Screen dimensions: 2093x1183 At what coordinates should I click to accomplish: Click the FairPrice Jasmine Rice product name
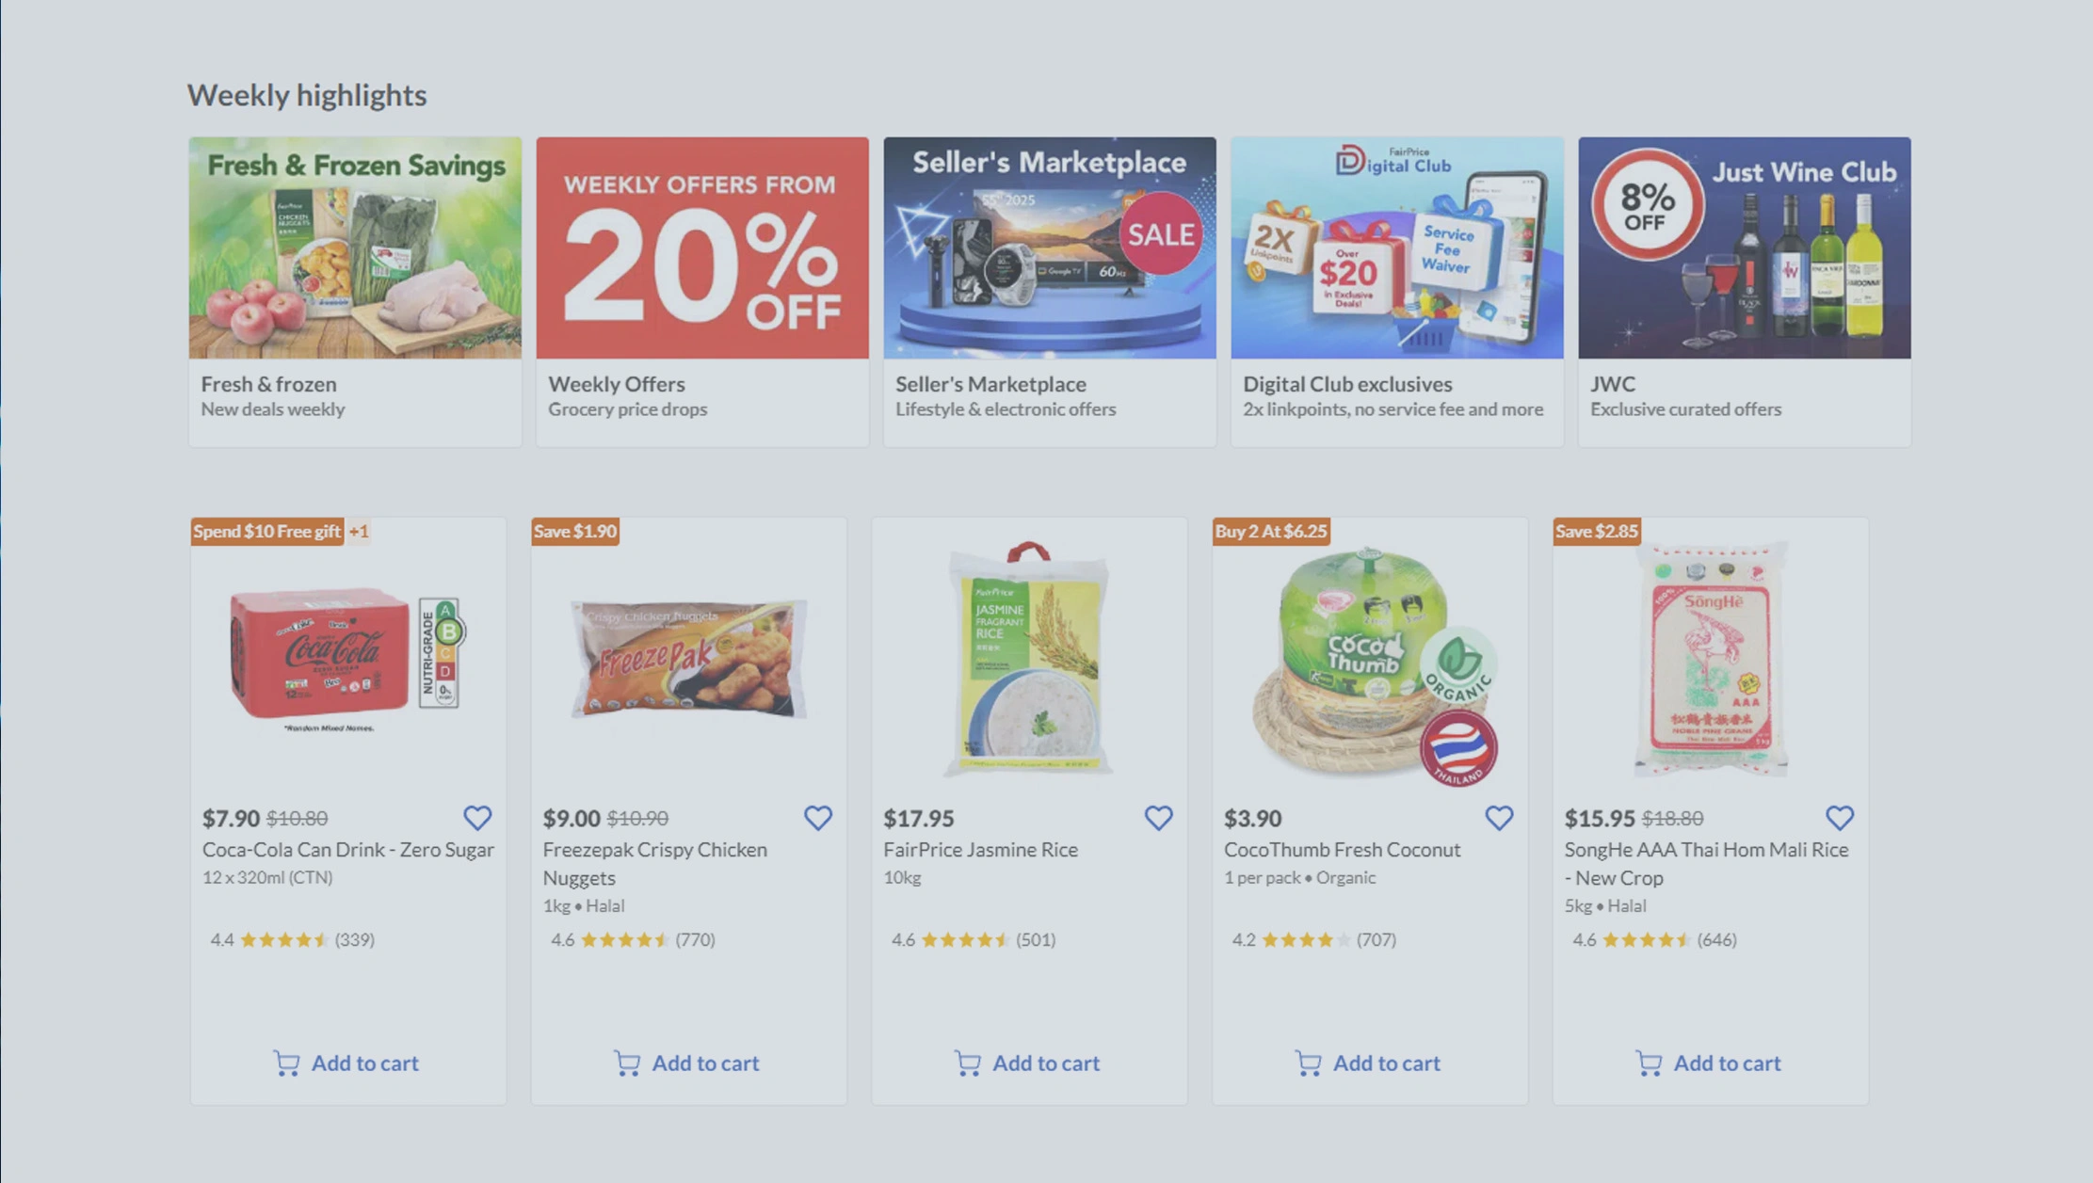click(979, 849)
